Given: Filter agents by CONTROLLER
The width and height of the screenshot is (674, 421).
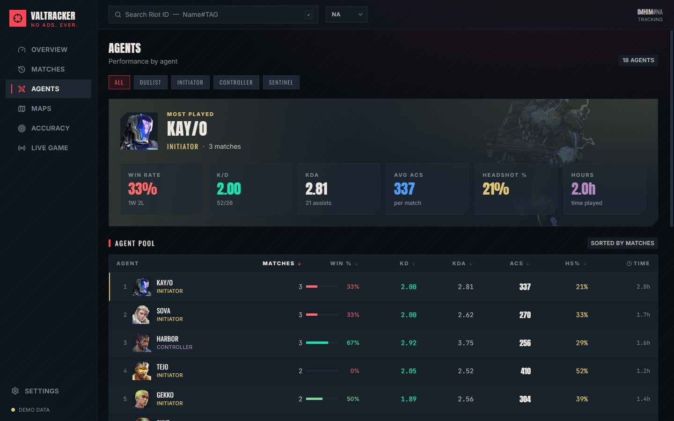Looking at the screenshot, I should pyautogui.click(x=236, y=82).
